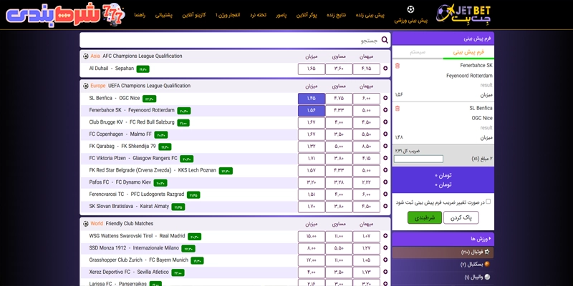Screen dimensions: 573x286
Task: Click plus icon for Fenerbahce SK - Feyenoord
Action: tap(385, 110)
